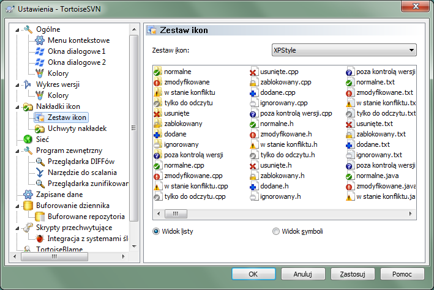The image size is (434, 290).
Task: Click the gear icon beside Zapisane dane
Action: coord(28,195)
